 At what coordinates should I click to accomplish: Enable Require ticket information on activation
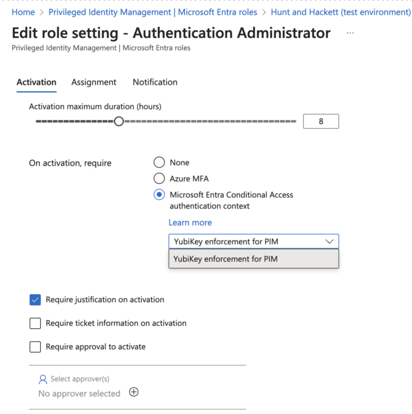[x=35, y=323]
